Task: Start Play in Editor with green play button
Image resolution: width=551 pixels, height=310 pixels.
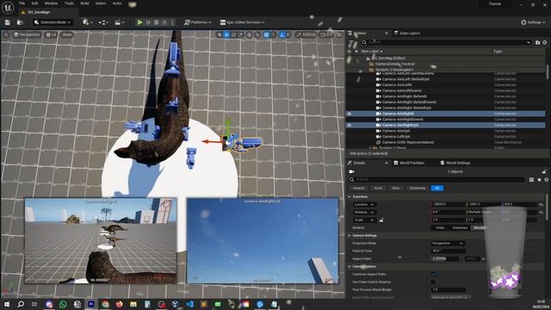Action: pos(139,22)
